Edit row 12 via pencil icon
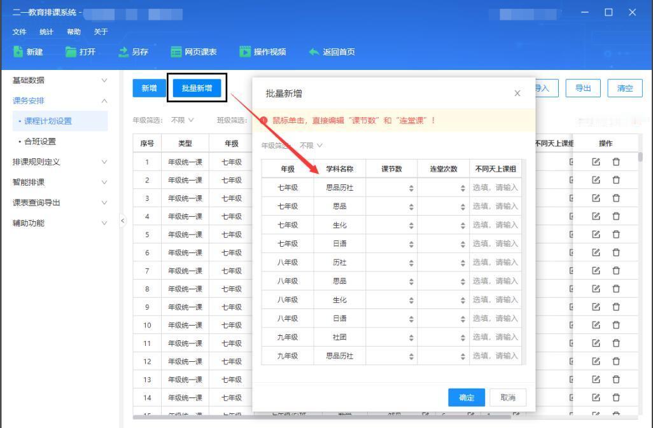This screenshot has width=653, height=428. pyautogui.click(x=596, y=361)
